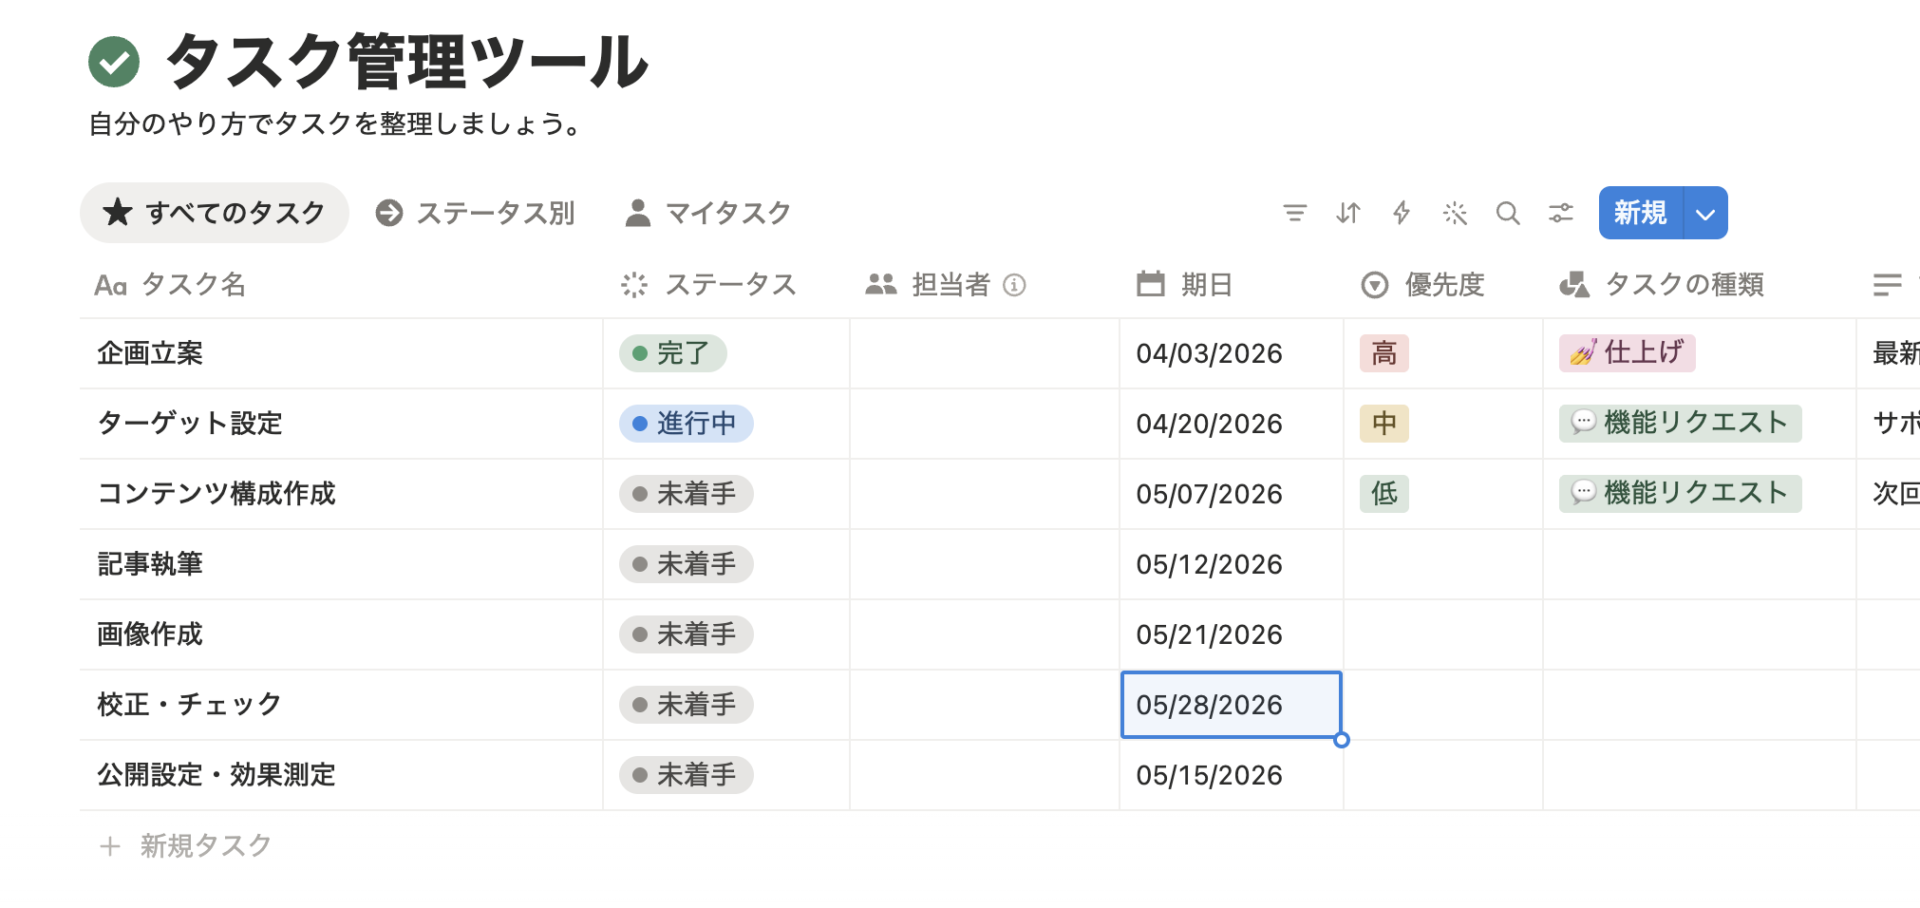The width and height of the screenshot is (1920, 908).
Task: Click the date 05/15/2026
Action: pyautogui.click(x=1209, y=775)
